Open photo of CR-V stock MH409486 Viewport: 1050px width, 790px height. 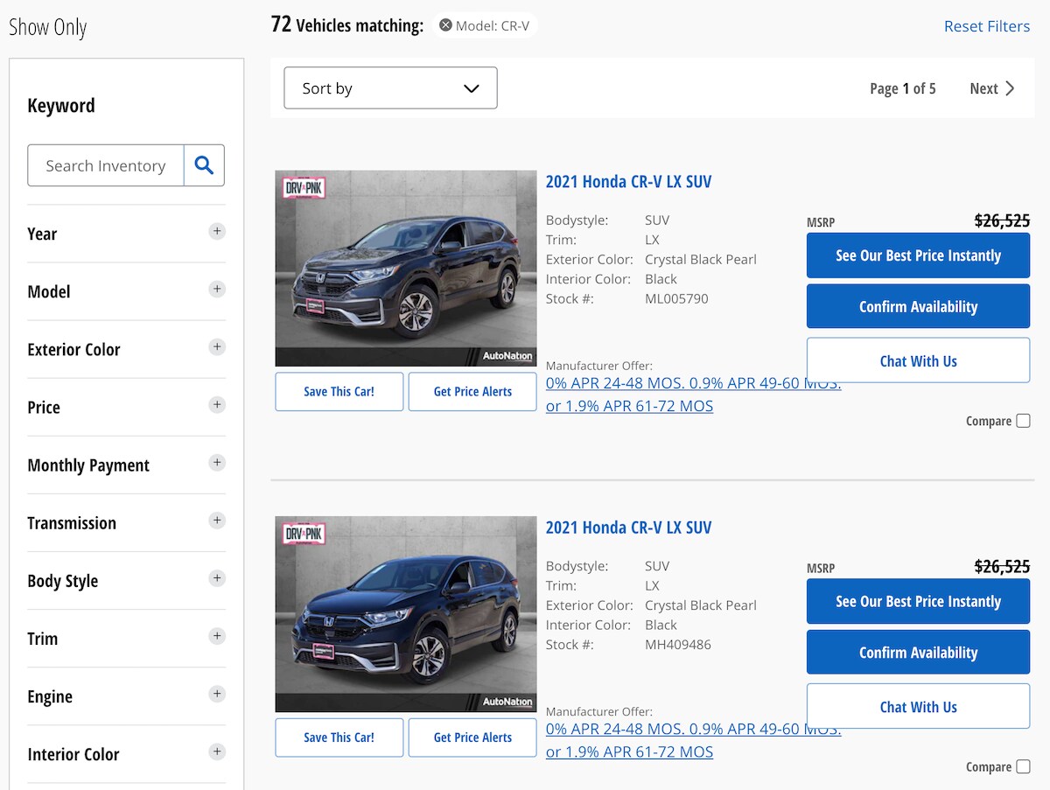pyautogui.click(x=406, y=614)
